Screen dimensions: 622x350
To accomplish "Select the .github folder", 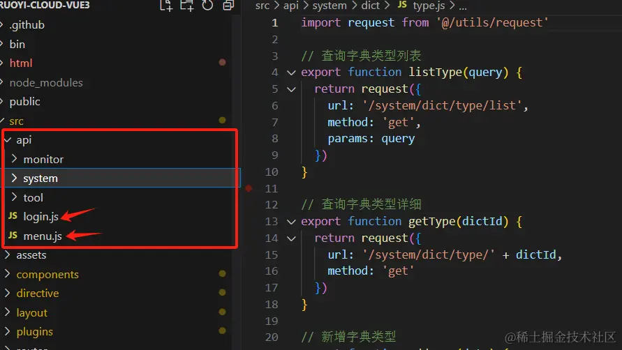I will (x=27, y=25).
